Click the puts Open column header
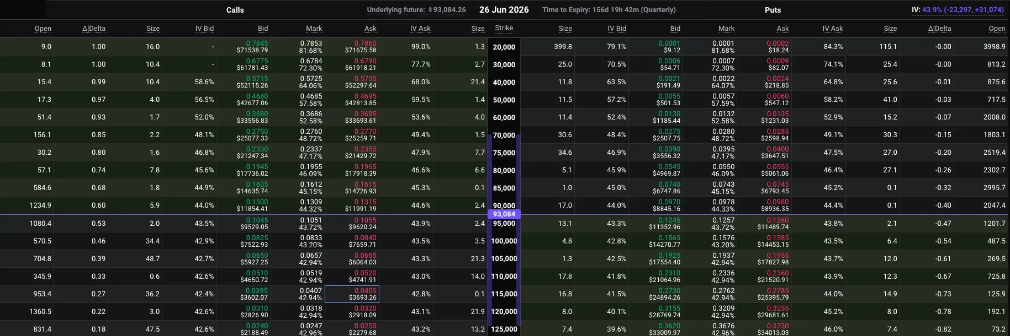Screen dimensions: 1010x336 [x=997, y=29]
